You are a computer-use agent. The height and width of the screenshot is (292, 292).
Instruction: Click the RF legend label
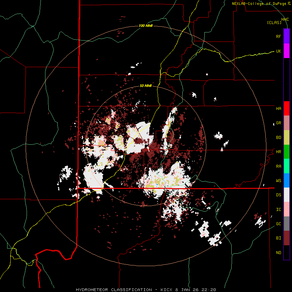[278, 36]
